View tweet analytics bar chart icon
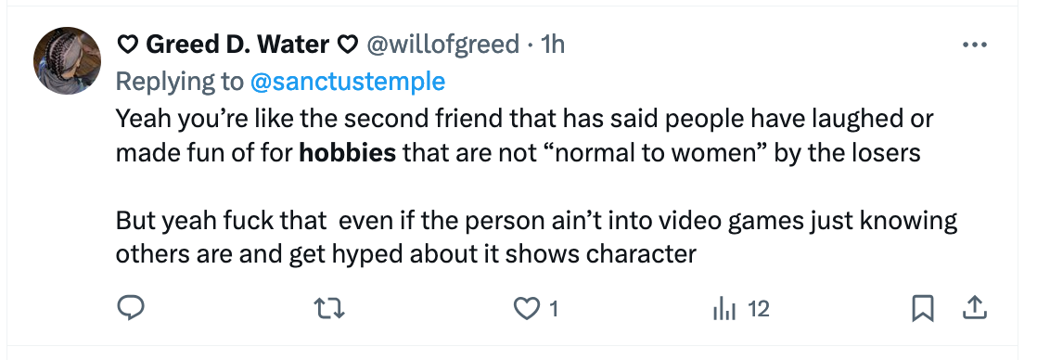Viewport: 1050px width, 360px height. 724,309
